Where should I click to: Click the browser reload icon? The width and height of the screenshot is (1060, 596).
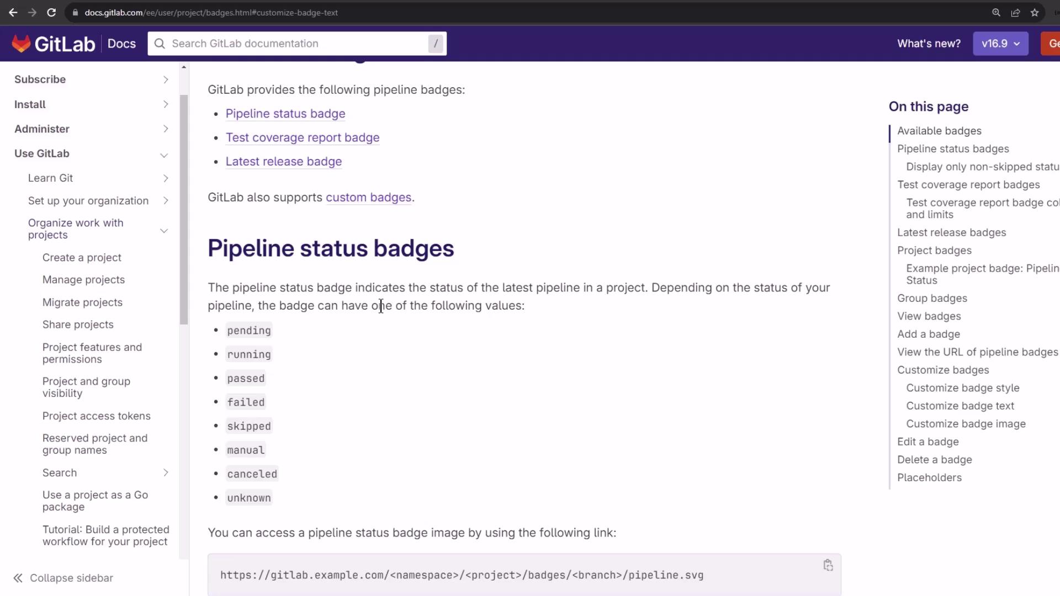(x=51, y=12)
